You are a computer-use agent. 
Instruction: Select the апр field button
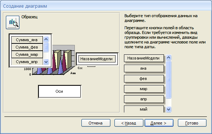coord(144,99)
